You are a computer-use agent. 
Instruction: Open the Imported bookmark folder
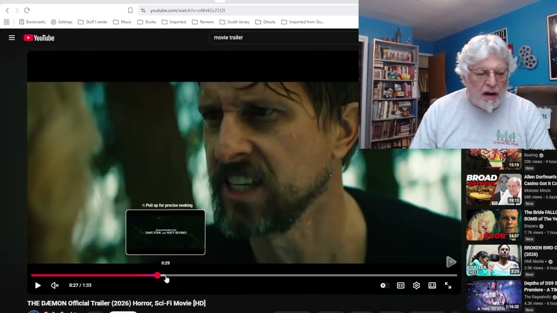tap(174, 22)
